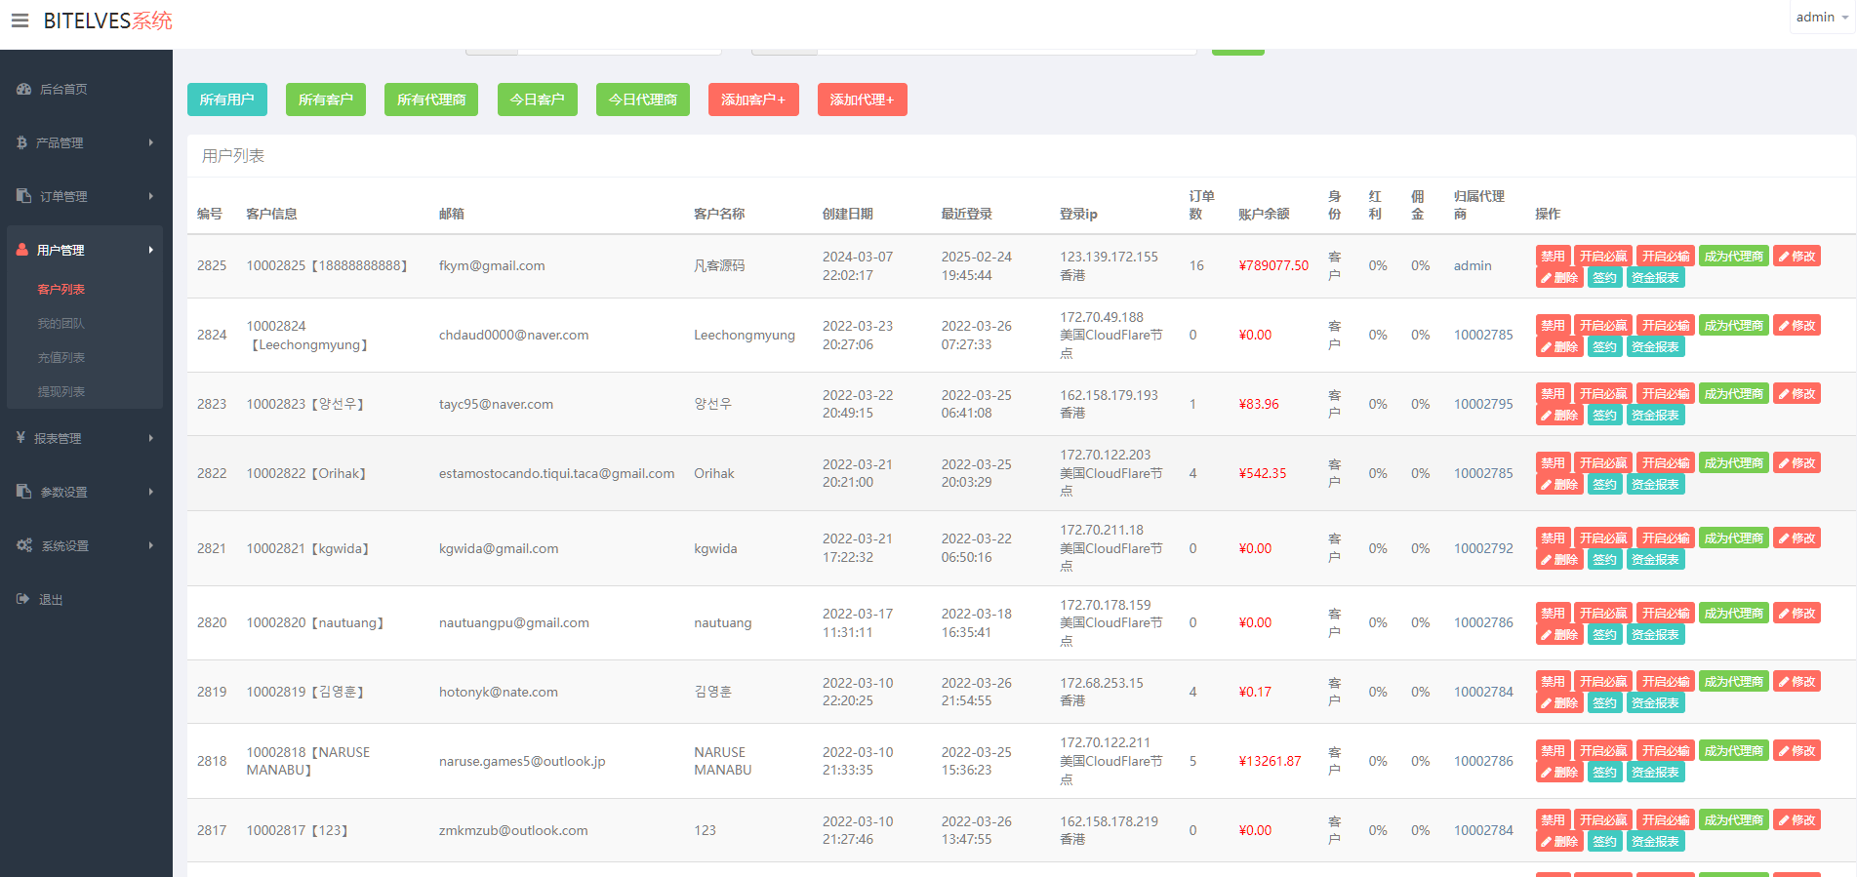Open the admin dropdown at top right
Image resolution: width=1857 pixels, height=877 pixels.
pos(1821,18)
